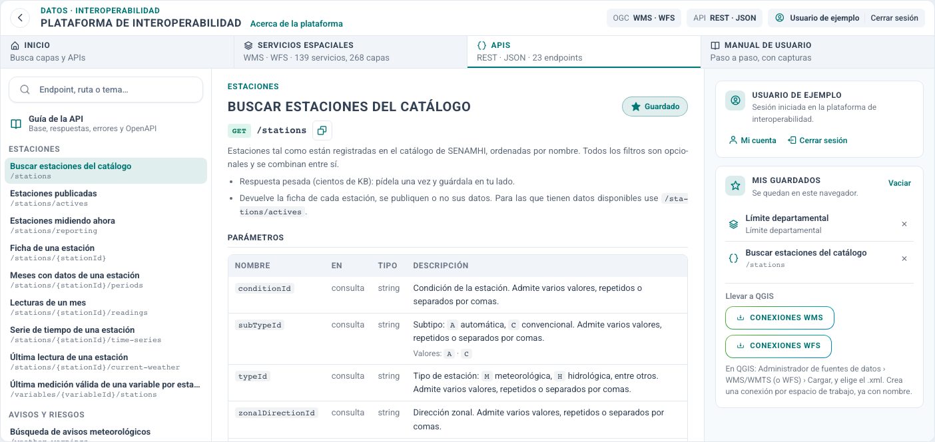Select the APIs tab

click(x=583, y=51)
